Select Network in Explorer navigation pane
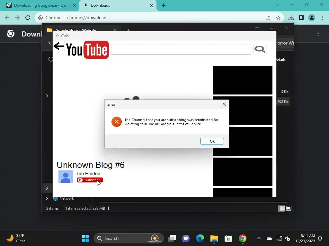This screenshot has height=246, width=329. (x=67, y=198)
